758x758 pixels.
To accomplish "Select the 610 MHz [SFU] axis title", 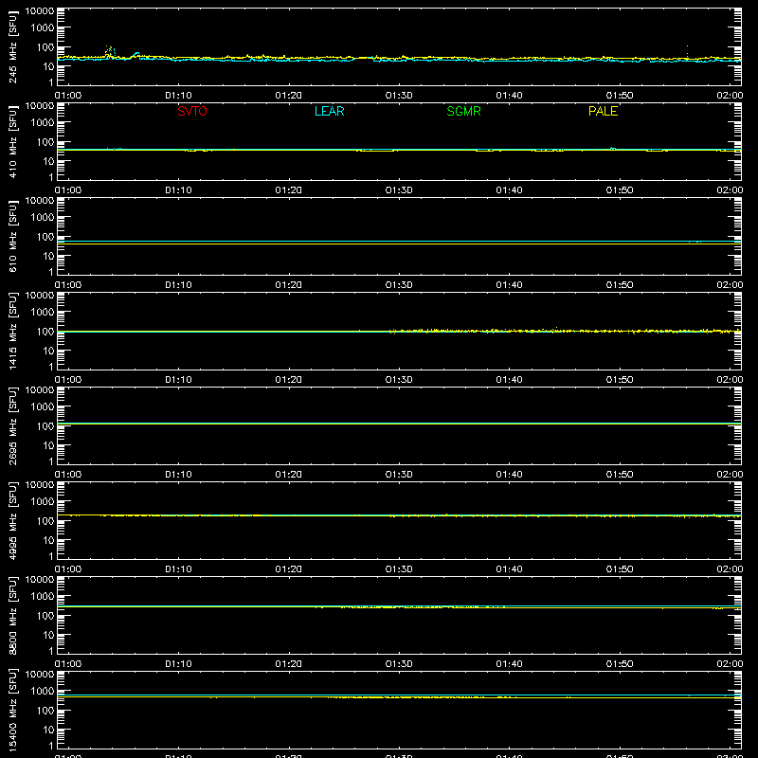I will [12, 236].
